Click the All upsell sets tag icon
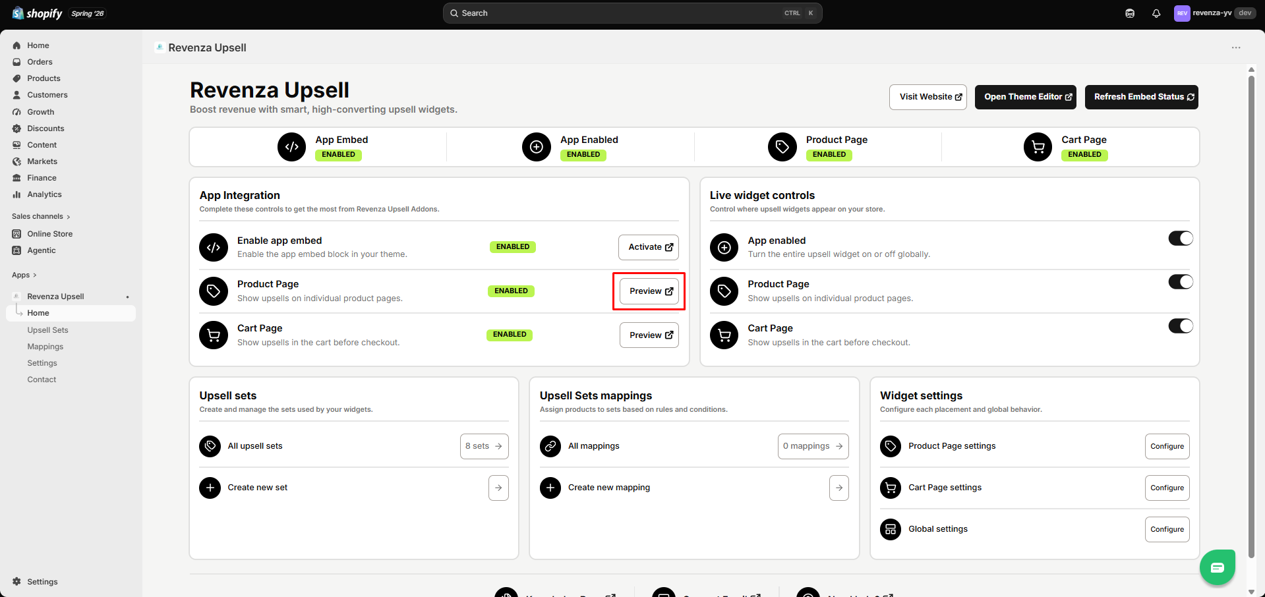Viewport: 1265px width, 597px height. (x=210, y=446)
